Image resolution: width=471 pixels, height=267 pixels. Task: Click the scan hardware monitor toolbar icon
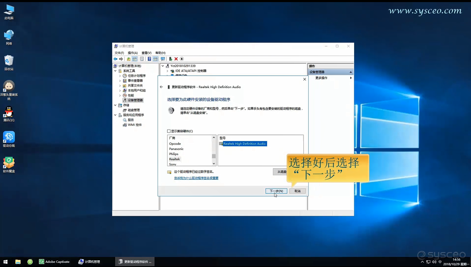[163, 59]
